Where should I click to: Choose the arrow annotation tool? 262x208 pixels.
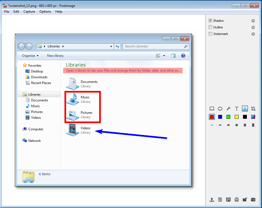coord(228,109)
